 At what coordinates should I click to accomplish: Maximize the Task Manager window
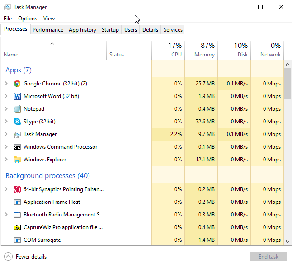coord(260,7)
